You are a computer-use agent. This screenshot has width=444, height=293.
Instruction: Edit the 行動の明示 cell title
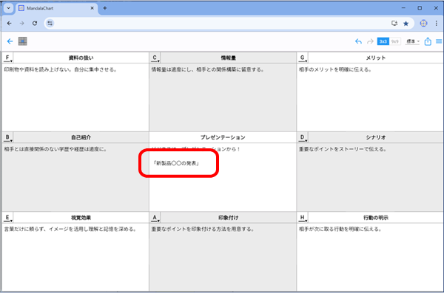375,218
